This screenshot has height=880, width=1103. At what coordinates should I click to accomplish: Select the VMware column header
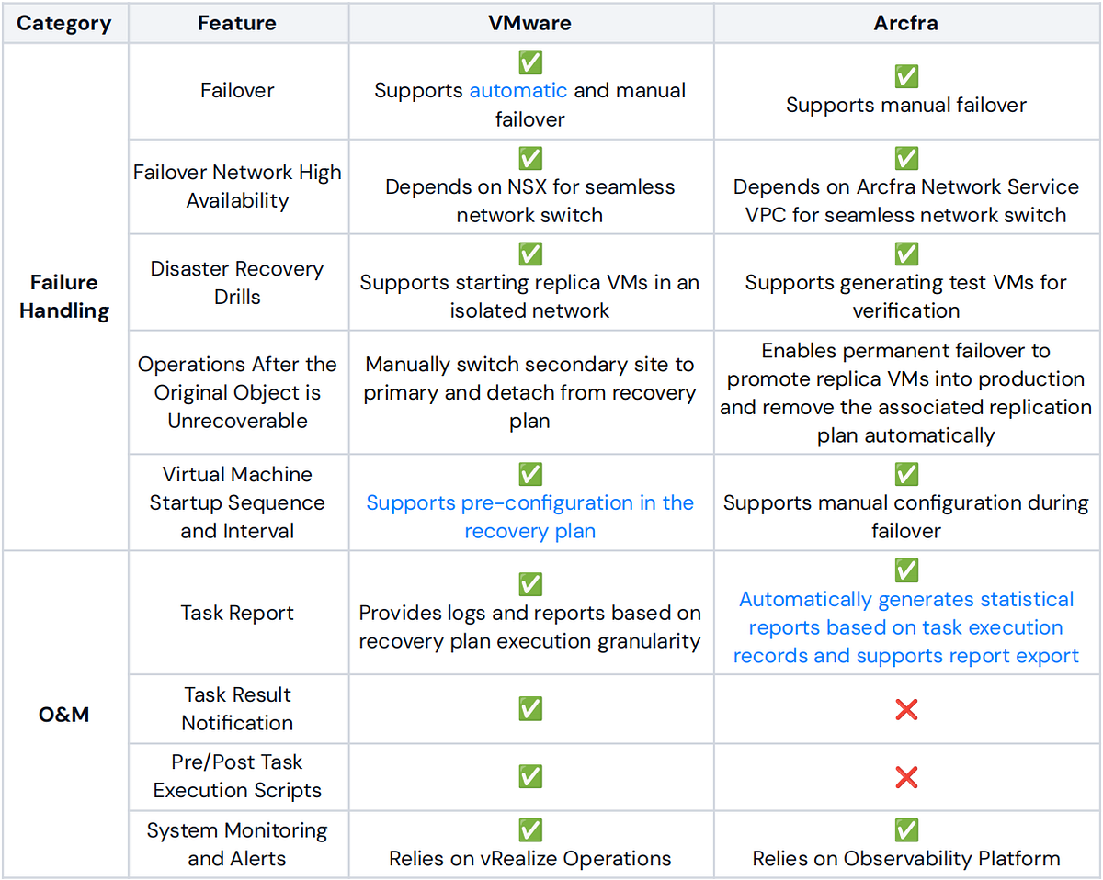click(x=530, y=23)
